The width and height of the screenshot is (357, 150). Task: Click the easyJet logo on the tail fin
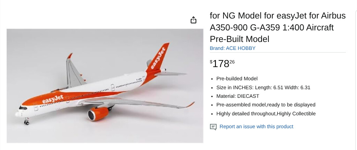pyautogui.click(x=158, y=58)
